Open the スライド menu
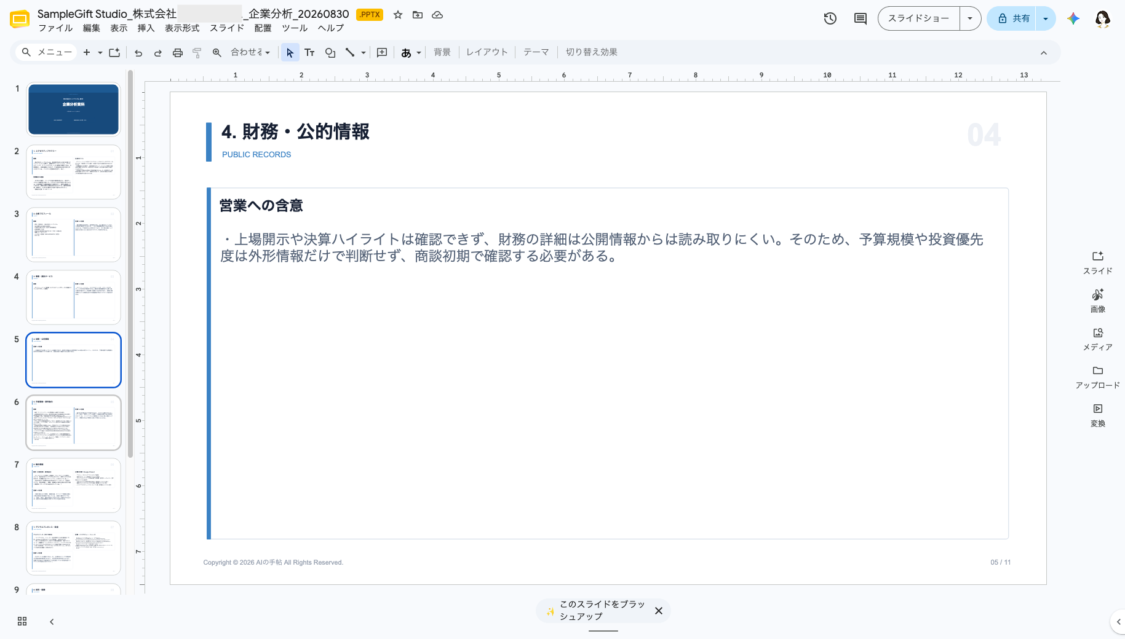 pos(227,28)
